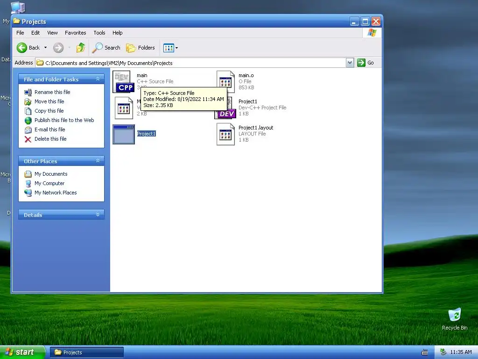This screenshot has height=359, width=478.
Task: Select the 2 KB file icon below main
Action: pyautogui.click(x=124, y=108)
